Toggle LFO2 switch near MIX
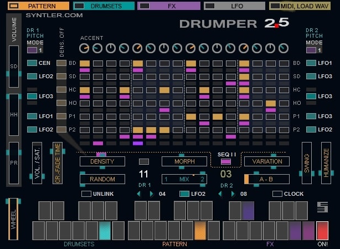340x249 pixels. [x=184, y=194]
